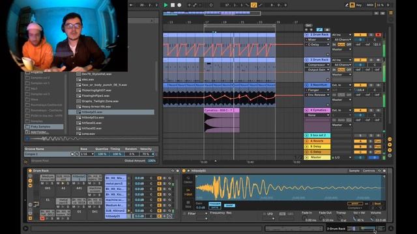Open Output Gain parameter dropdown on track 2

click(x=317, y=70)
